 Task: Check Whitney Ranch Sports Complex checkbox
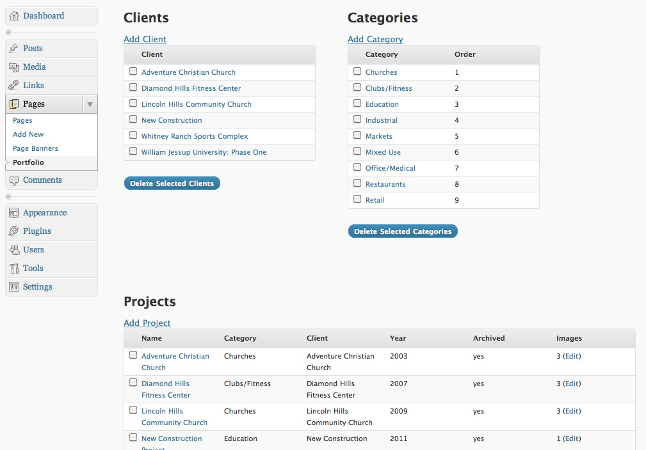click(x=133, y=135)
